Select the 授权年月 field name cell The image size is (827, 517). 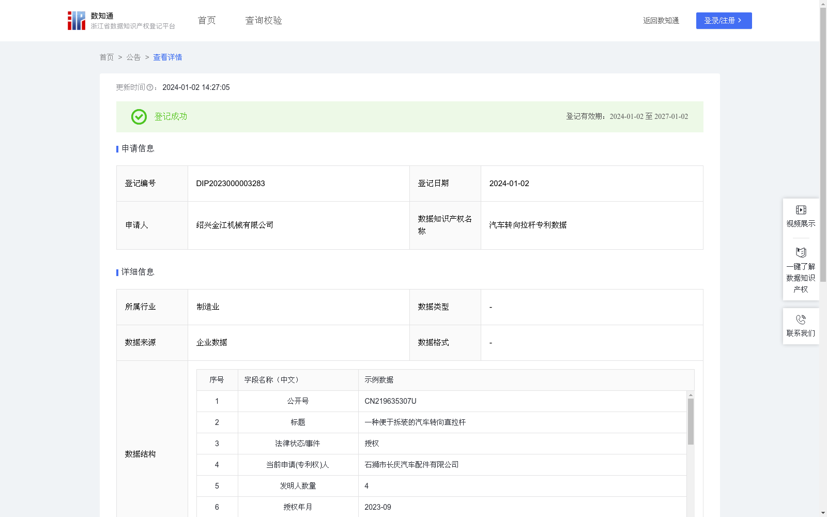[x=298, y=507]
